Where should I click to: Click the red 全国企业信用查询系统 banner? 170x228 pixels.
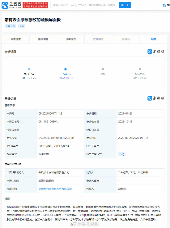point(35,5)
